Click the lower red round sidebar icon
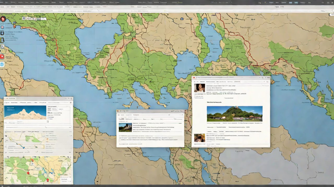 point(2,56)
